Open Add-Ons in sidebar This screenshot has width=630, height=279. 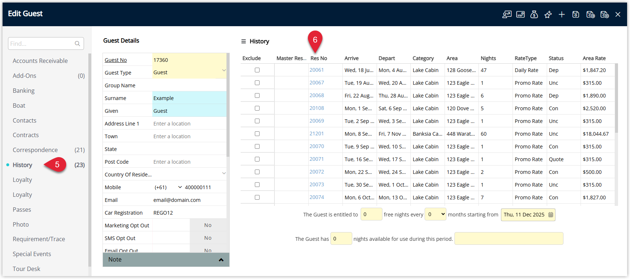point(25,76)
